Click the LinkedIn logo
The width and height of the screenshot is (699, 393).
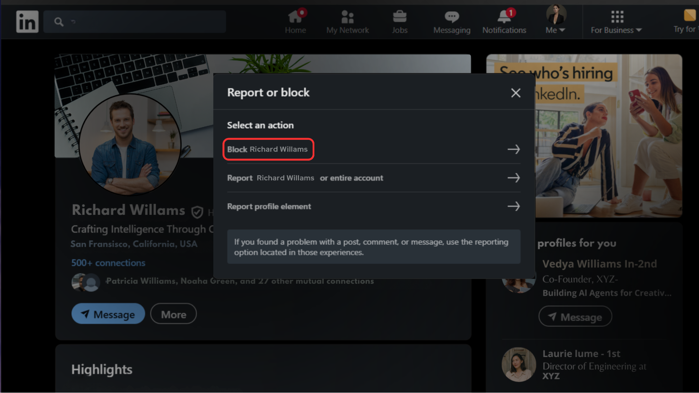tap(27, 21)
